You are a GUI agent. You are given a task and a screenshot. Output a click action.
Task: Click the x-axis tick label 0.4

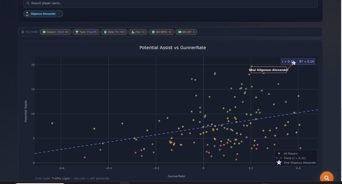pyautogui.click(x=298, y=168)
